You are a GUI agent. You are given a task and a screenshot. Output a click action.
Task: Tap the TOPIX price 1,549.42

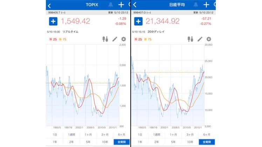pos(76,21)
